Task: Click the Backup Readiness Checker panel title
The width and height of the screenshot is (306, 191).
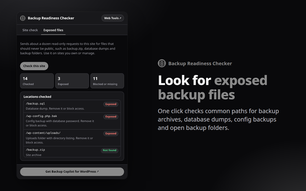Action: pos(51,18)
